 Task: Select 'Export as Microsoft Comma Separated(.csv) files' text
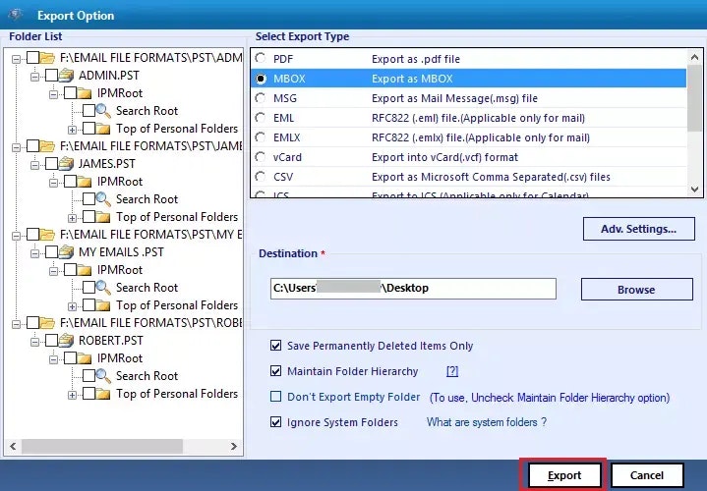pyautogui.click(x=491, y=177)
